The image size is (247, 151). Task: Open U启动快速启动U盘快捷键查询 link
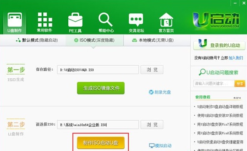pos(220,142)
